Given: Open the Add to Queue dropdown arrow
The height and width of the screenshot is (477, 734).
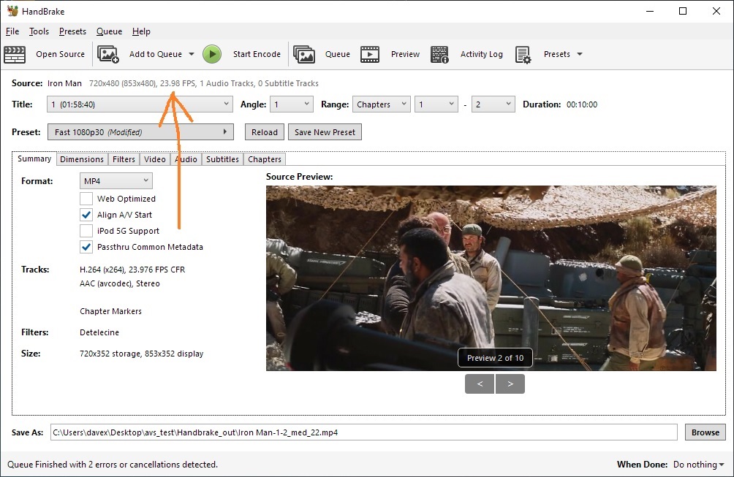Looking at the screenshot, I should [192, 54].
